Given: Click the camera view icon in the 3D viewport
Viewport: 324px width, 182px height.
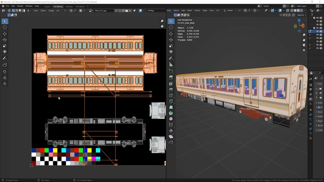Looking at the screenshot, I should (304, 45).
